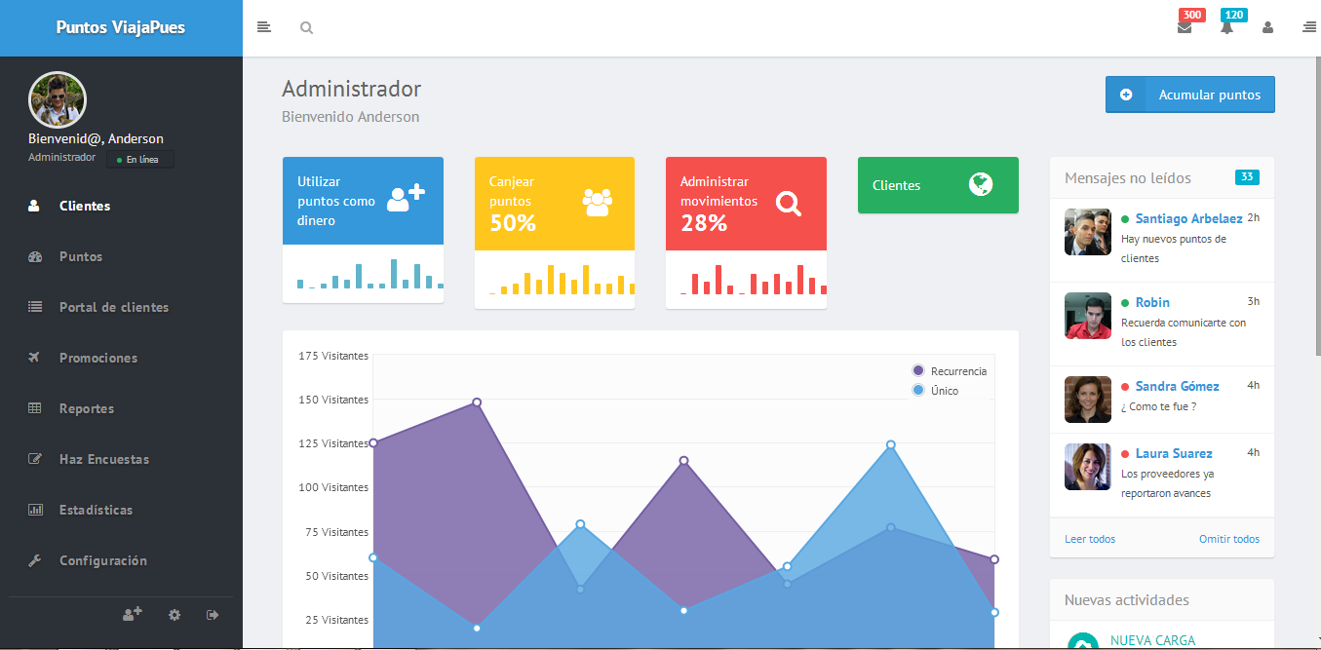Open the right panel menu icon
Screen dimensions: 1321x650
pyautogui.click(x=1309, y=27)
